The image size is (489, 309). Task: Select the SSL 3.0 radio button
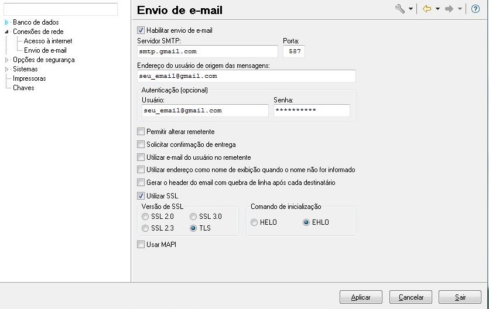click(x=194, y=217)
